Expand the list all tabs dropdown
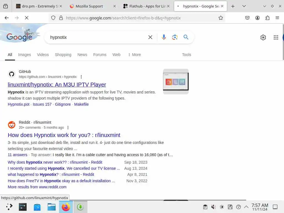The width and height of the screenshot is (284, 213). point(244,6)
